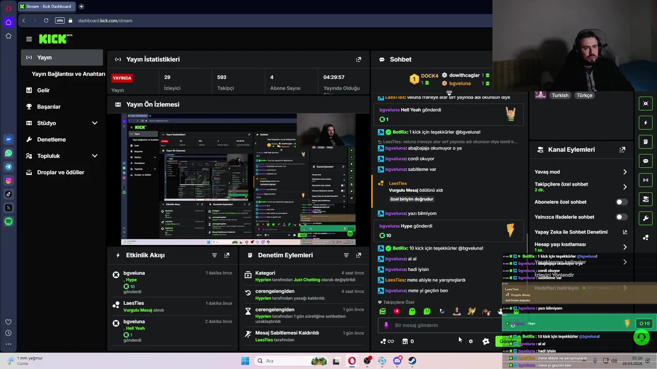Click the lightning activity icon in right rail
Screen dimensions: 657x369
646,123
